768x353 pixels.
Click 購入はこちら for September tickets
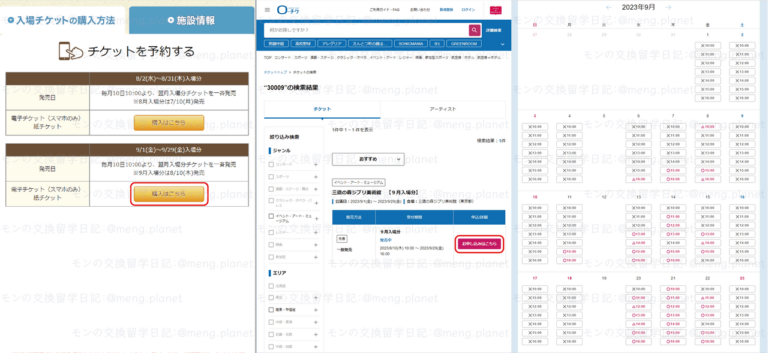point(169,194)
